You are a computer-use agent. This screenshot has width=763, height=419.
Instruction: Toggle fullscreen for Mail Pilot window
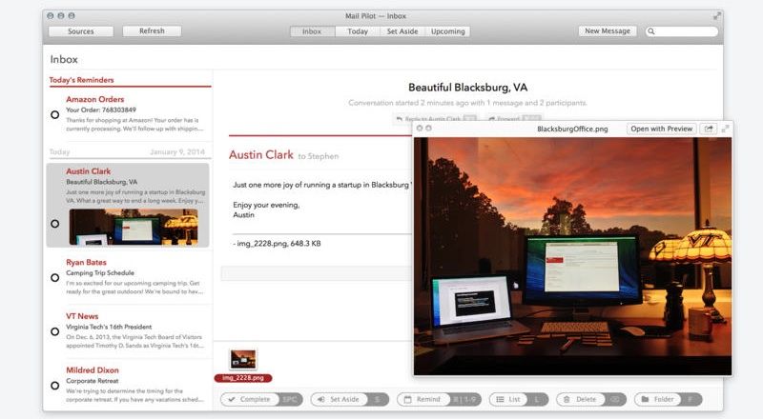point(717,16)
